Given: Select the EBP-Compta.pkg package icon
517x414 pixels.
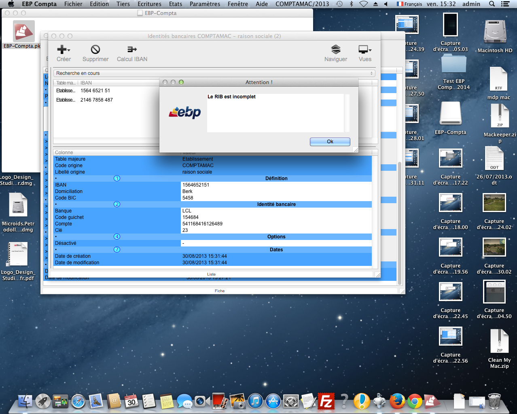Looking at the screenshot, I should (24, 31).
